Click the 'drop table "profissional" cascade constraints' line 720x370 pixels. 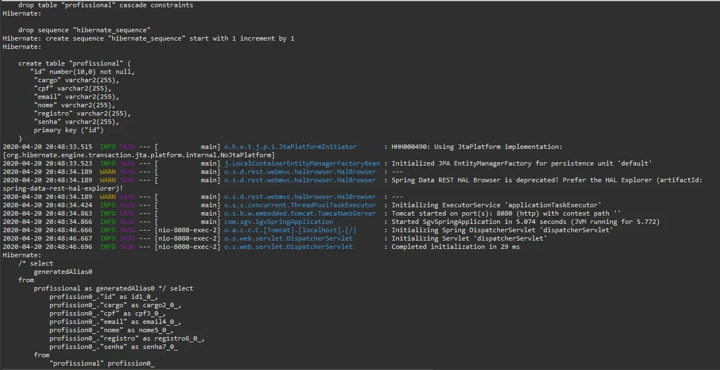point(106,5)
